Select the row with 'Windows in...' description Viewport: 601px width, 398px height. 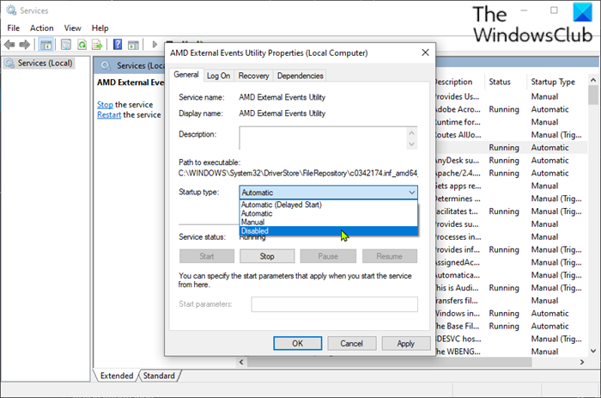tap(512, 314)
